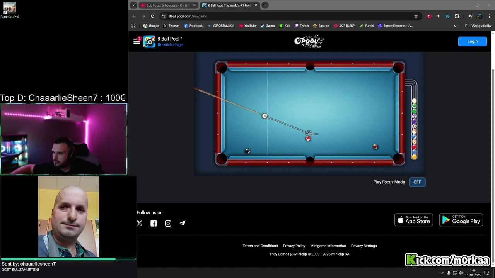Open the Chrome profile avatar
This screenshot has height=278, width=495.
coord(480,16)
